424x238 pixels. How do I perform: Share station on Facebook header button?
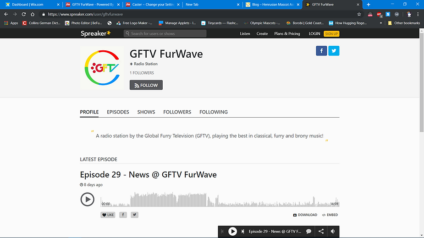point(321,50)
